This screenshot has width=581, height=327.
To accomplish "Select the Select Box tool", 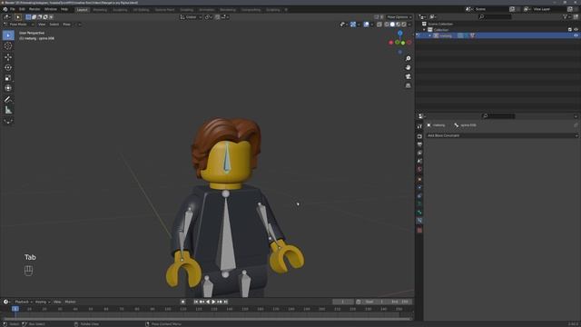I will (x=8, y=35).
